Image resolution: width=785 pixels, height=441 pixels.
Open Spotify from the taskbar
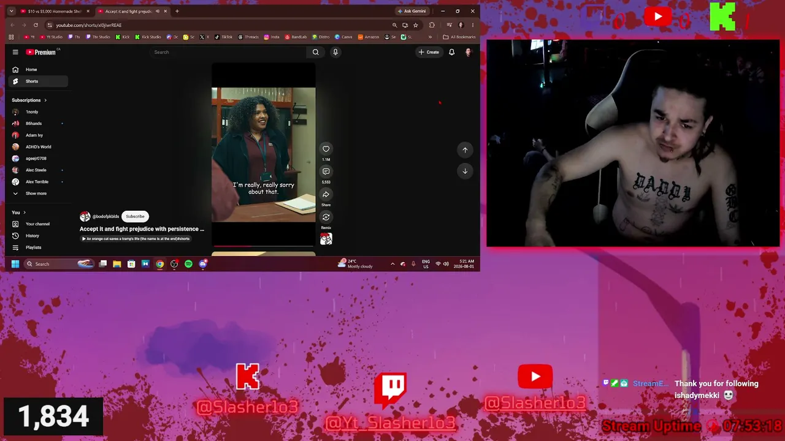click(188, 264)
